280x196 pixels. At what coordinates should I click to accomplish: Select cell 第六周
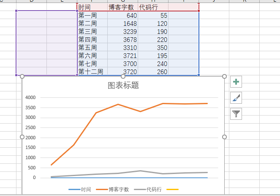click(92, 55)
